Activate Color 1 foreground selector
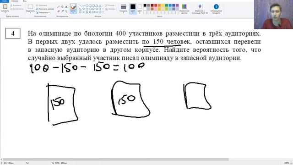 [x=133, y=9]
